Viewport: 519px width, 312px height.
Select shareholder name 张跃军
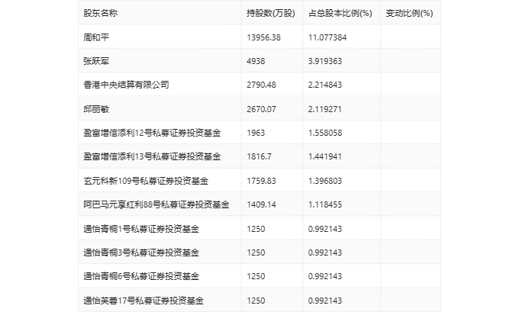[x=96, y=61]
